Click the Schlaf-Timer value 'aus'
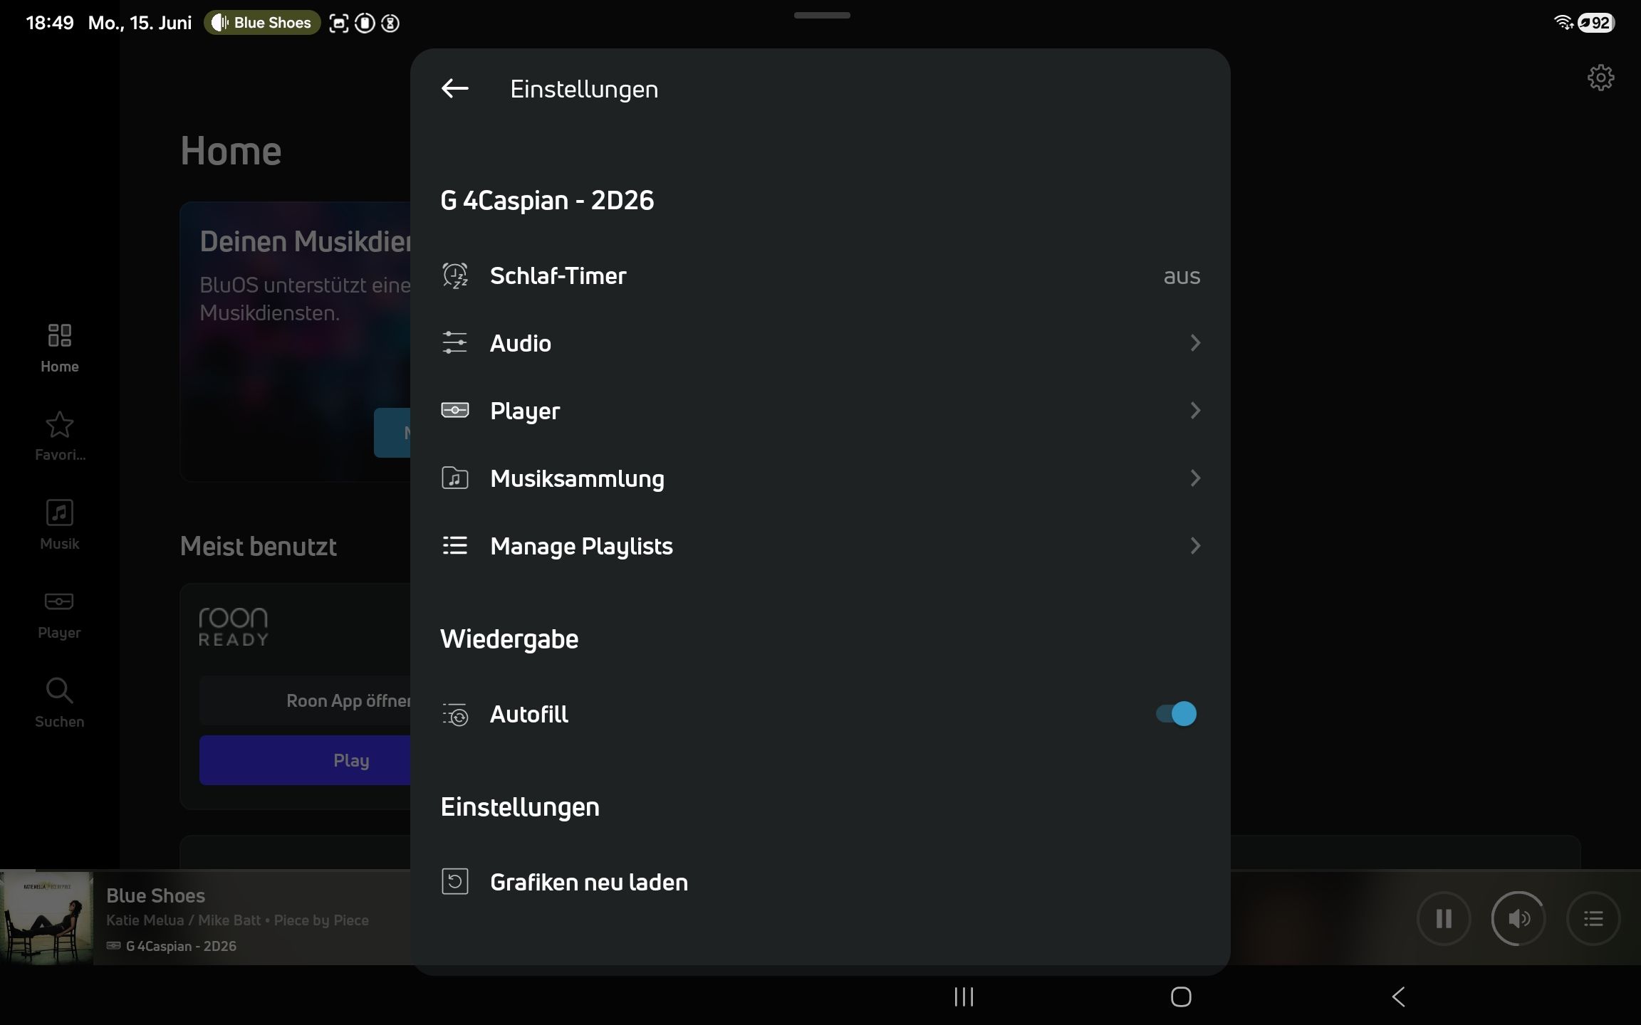Screen dimensions: 1641x1025 1182,276
